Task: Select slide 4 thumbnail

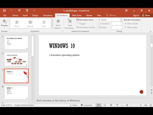Action: coord(16,93)
